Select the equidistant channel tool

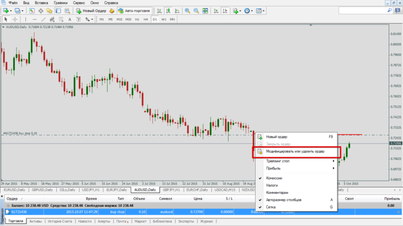(52, 19)
